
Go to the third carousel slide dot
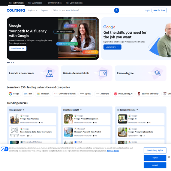point(13,63)
